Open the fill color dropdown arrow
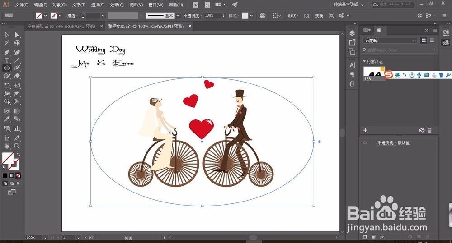 coord(46,16)
